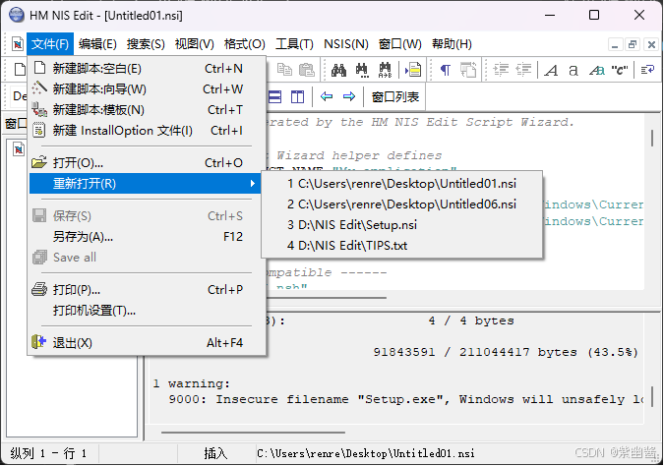Image resolution: width=664 pixels, height=466 pixels.
Task: Click the Copy toolbar icon
Action: coord(284,70)
